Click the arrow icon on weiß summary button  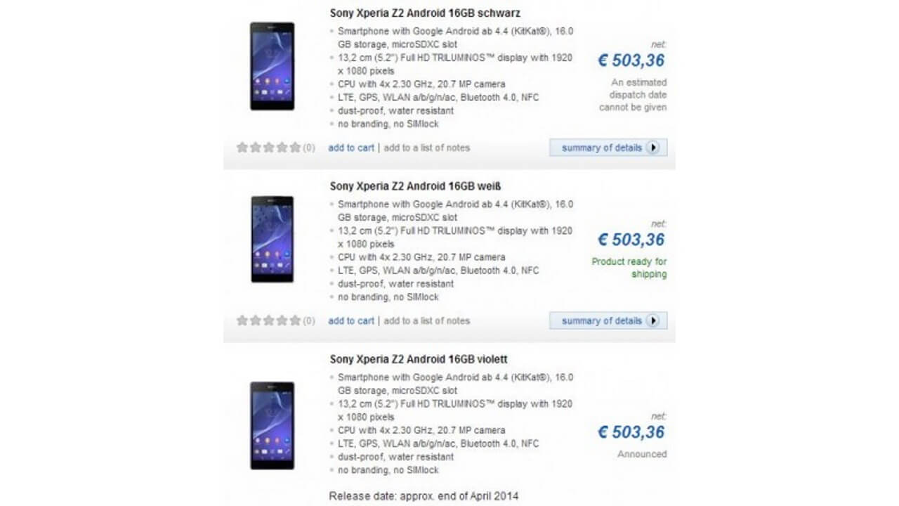pos(653,320)
